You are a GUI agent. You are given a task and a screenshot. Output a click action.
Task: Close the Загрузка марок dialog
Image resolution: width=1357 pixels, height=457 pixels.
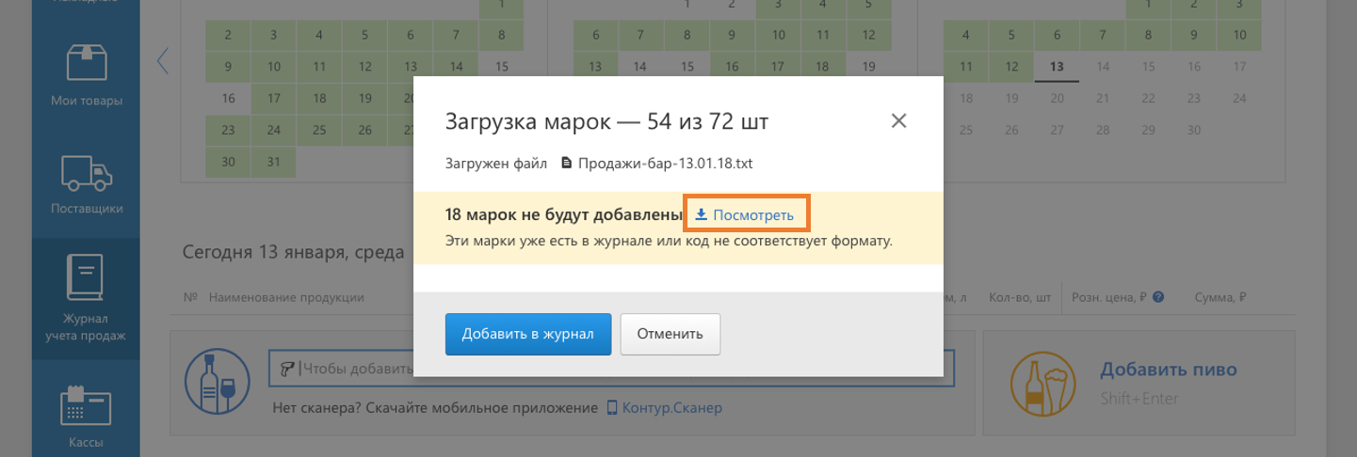pos(898,120)
